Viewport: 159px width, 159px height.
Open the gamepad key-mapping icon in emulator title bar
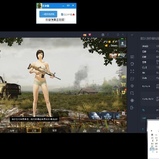pos(103,35)
